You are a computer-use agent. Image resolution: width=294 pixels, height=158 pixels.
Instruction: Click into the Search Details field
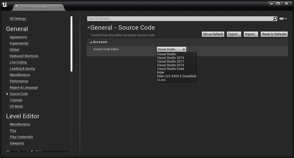180,19
